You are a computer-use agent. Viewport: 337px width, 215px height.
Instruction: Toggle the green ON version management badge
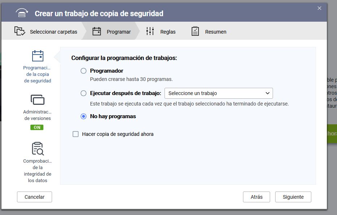click(37, 127)
